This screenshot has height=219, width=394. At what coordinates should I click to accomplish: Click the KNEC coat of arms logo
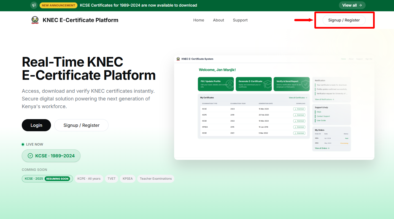[x=35, y=20]
